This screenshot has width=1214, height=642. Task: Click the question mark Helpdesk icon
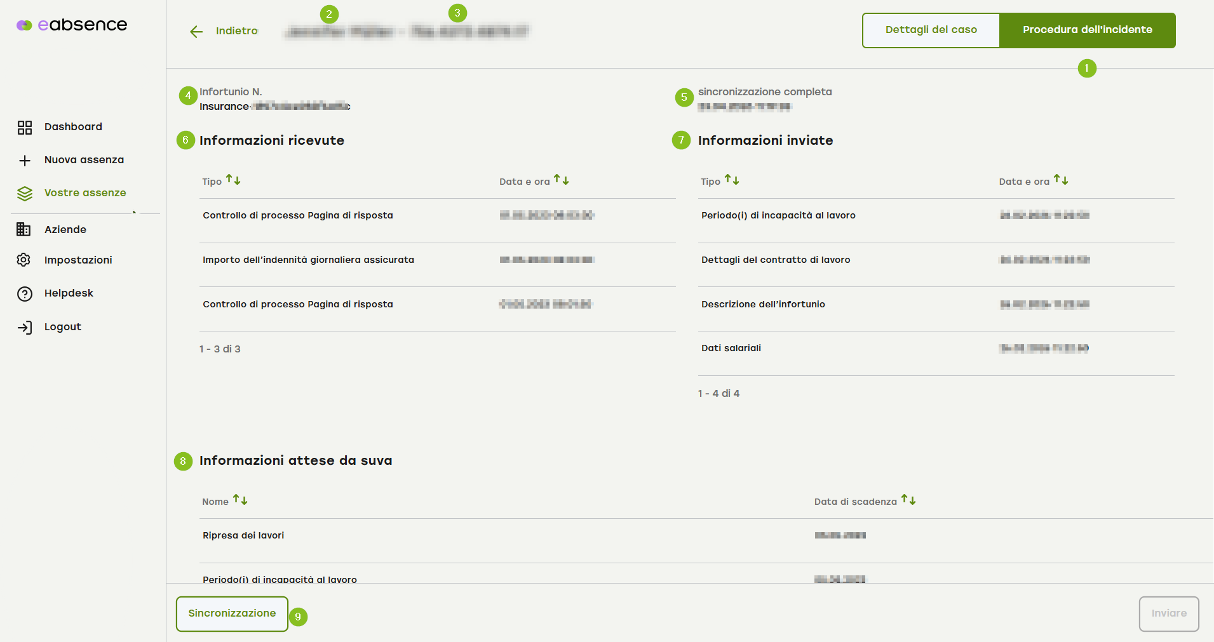(x=25, y=294)
